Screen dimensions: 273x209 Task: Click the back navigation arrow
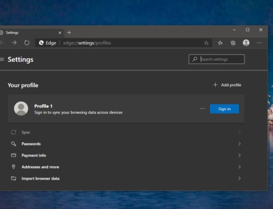[x=2, y=43]
